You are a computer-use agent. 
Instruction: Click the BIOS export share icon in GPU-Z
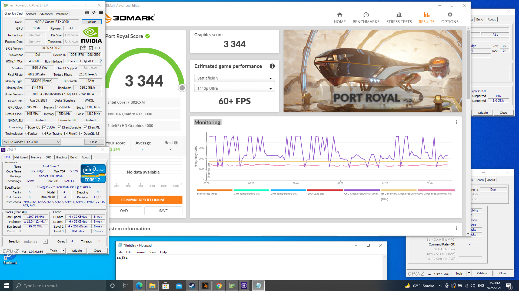tap(83, 48)
